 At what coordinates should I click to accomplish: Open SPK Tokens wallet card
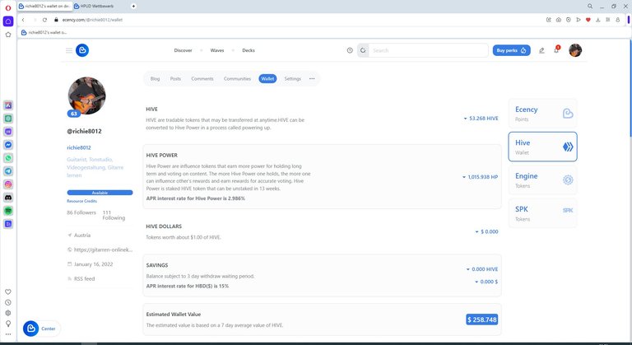click(542, 213)
